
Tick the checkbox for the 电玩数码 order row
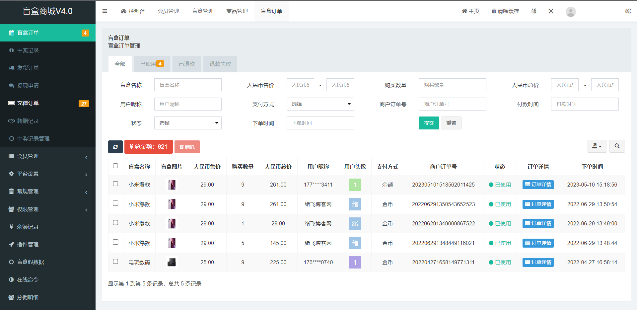click(x=115, y=262)
